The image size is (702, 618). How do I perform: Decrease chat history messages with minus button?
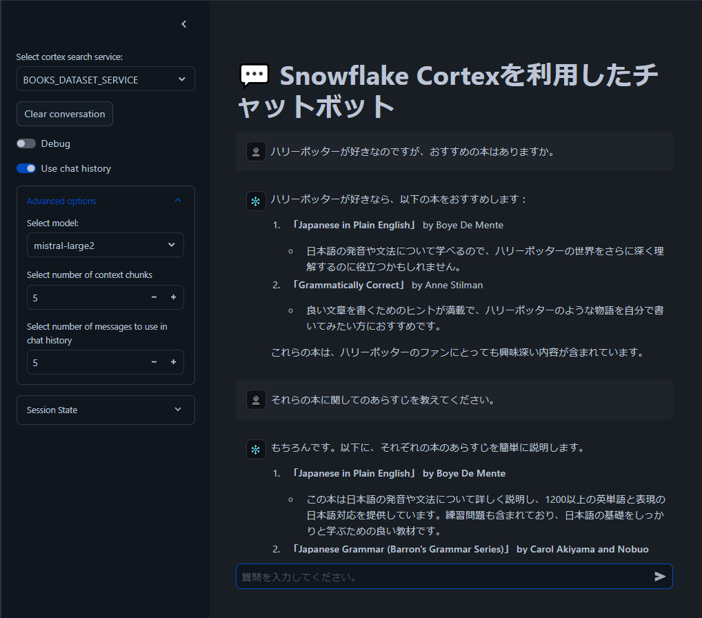(x=154, y=362)
